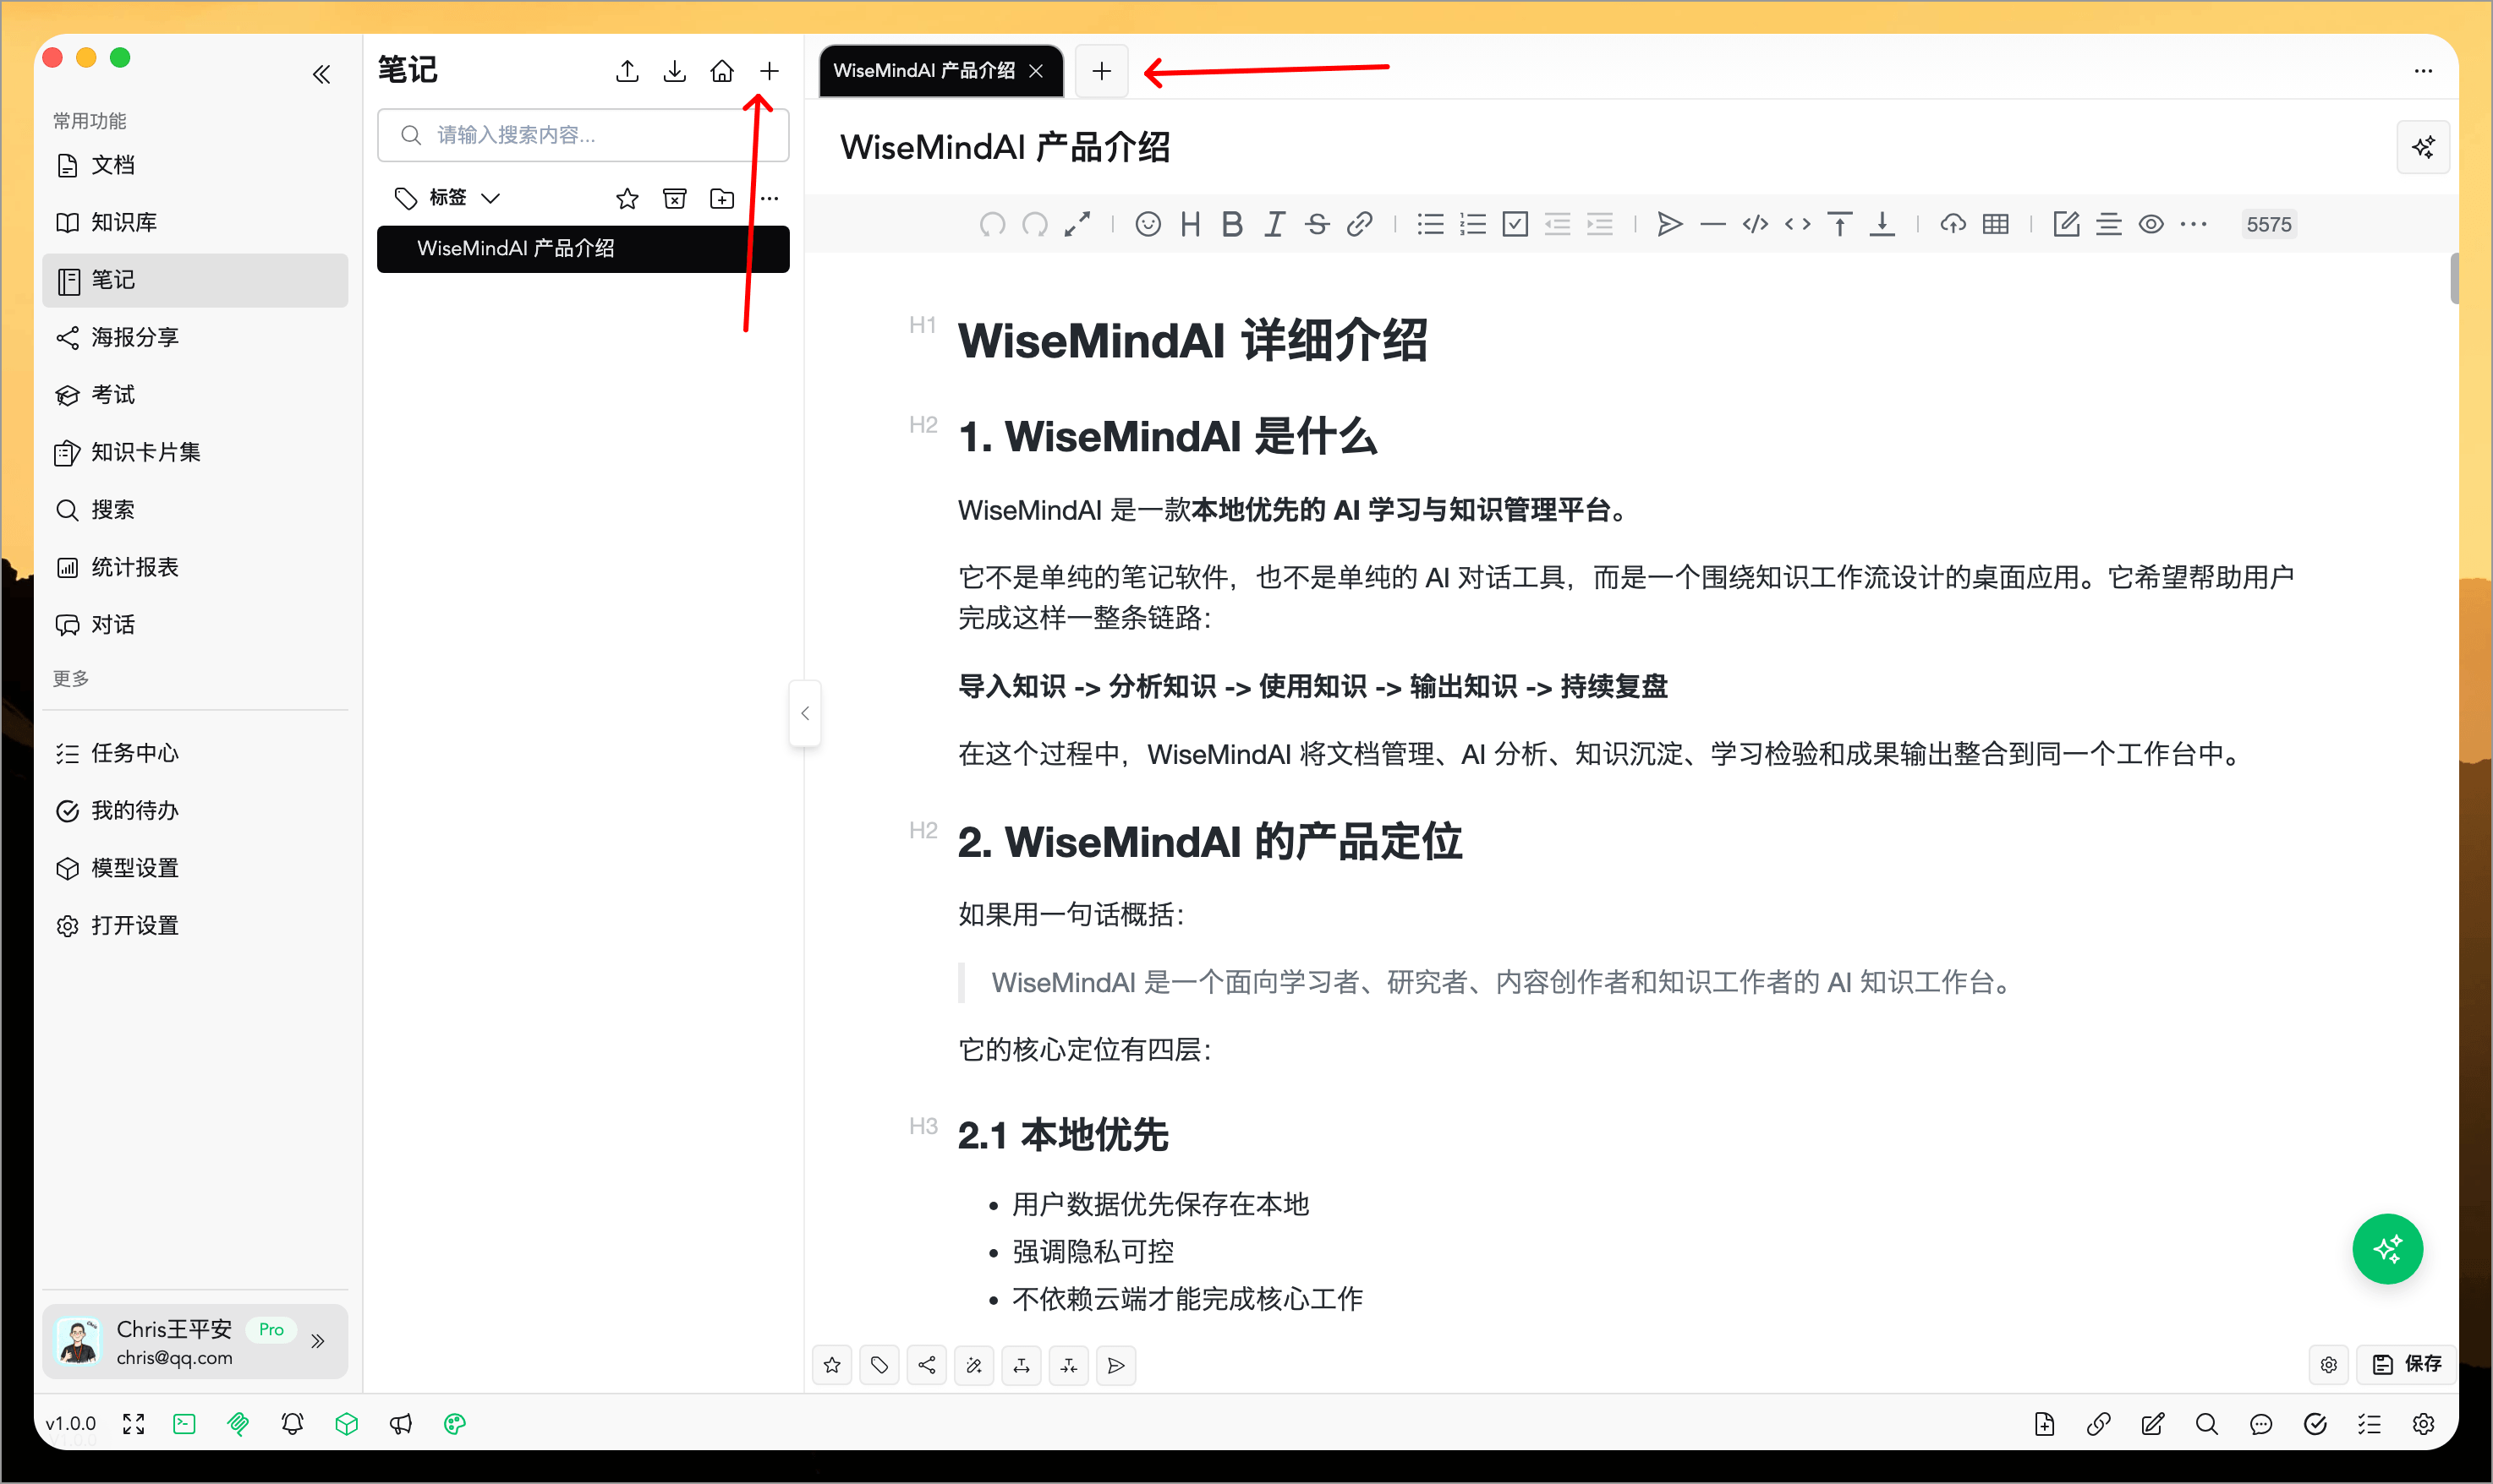Switch to the WiseMindAI 产品介绍 tab
This screenshot has width=2493, height=1484.
pos(925,70)
